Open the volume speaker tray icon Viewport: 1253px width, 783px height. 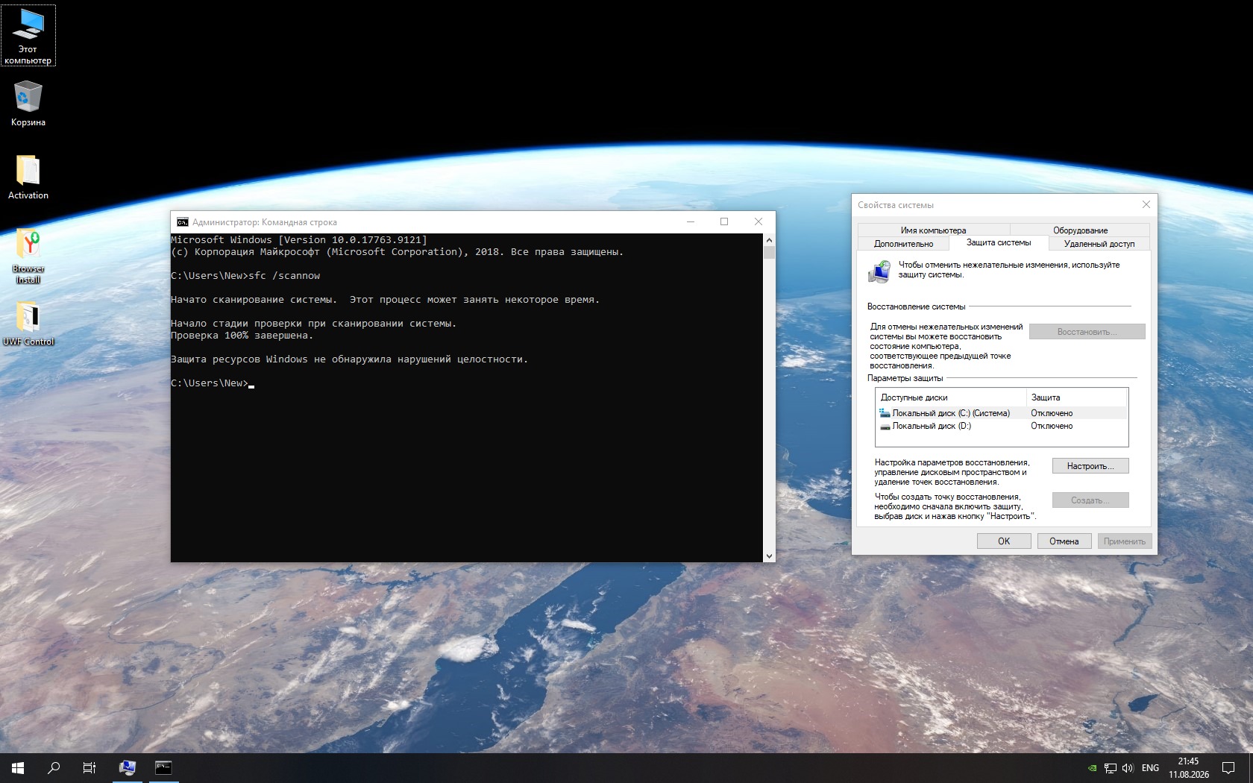pyautogui.click(x=1128, y=768)
